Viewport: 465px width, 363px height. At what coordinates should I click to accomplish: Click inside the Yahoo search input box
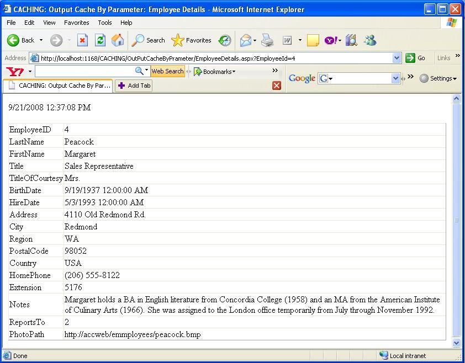(85, 71)
